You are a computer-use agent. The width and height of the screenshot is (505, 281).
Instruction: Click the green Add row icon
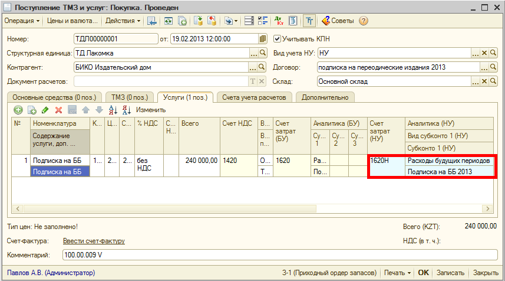click(18, 110)
